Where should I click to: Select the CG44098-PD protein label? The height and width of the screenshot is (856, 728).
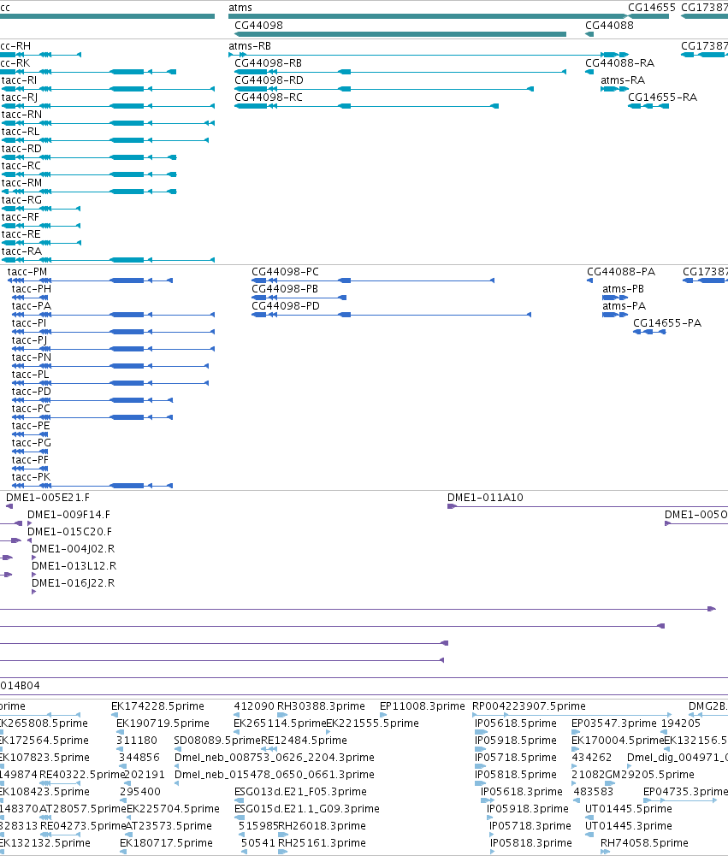(x=286, y=306)
